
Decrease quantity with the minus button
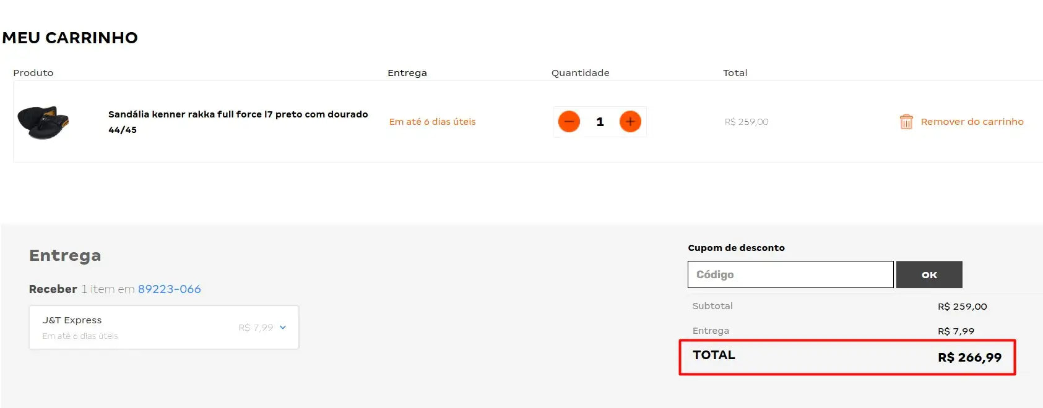[569, 122]
